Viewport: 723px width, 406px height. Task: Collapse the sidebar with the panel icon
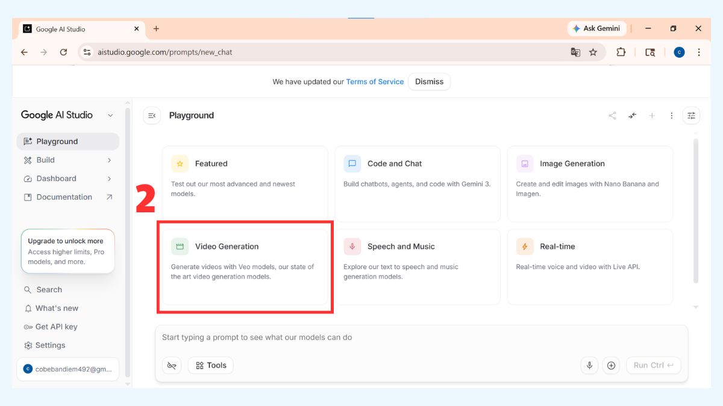(x=152, y=115)
